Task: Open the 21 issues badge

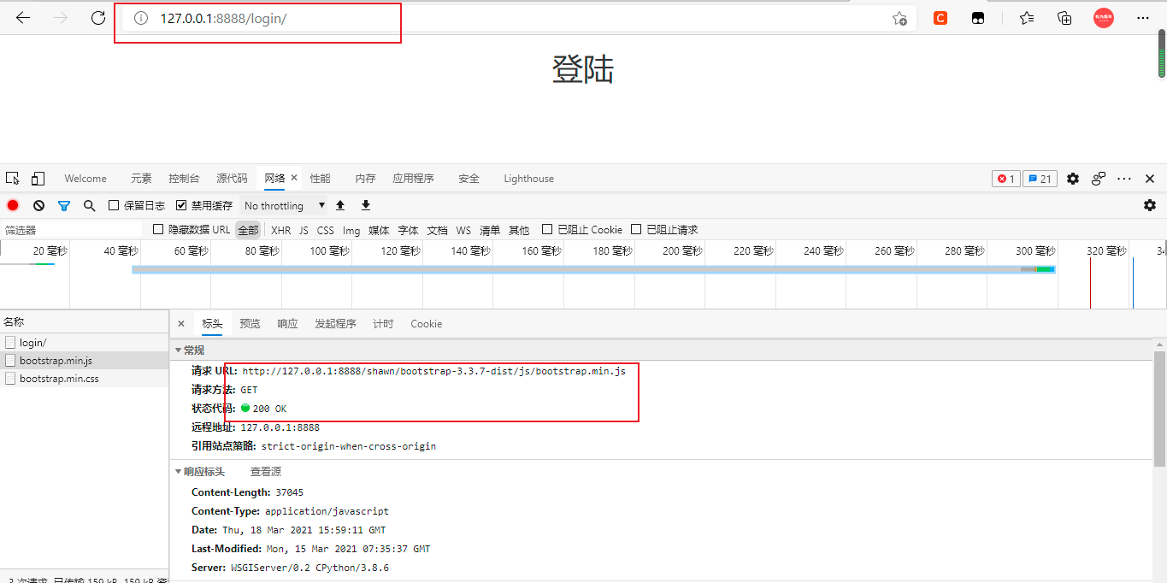Action: (x=1040, y=179)
